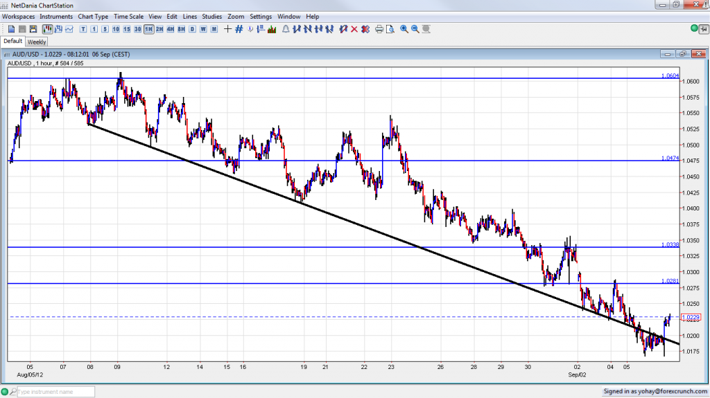710x398 pixels.
Task: Click the search magnifier icon bottom-left
Action: (x=13, y=392)
